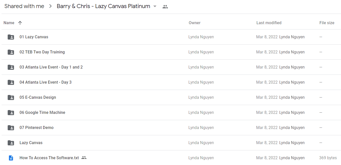Click the shared icon after How To Access The Software.txt

pos(84,158)
